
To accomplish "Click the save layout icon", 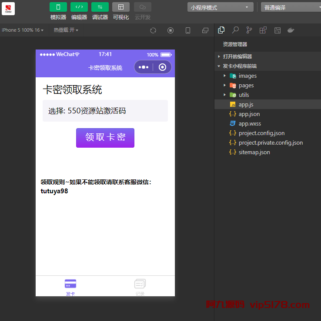I will [x=278, y=30].
